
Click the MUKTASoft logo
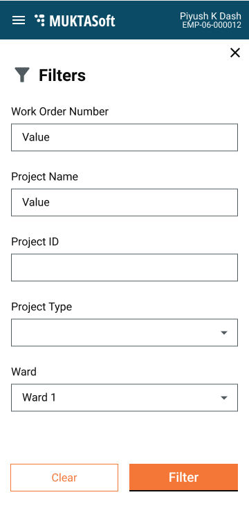click(x=75, y=21)
